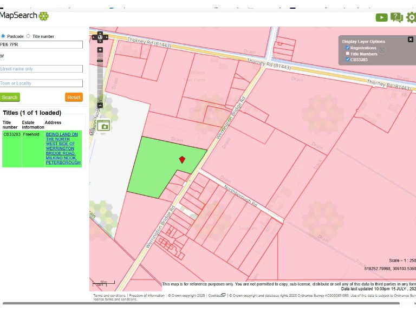Click the Street name only input field
416x312 pixels.
pos(41,69)
